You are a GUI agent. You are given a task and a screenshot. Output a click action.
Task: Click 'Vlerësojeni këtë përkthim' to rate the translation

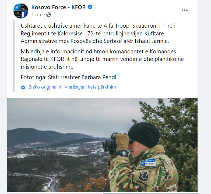90,87
